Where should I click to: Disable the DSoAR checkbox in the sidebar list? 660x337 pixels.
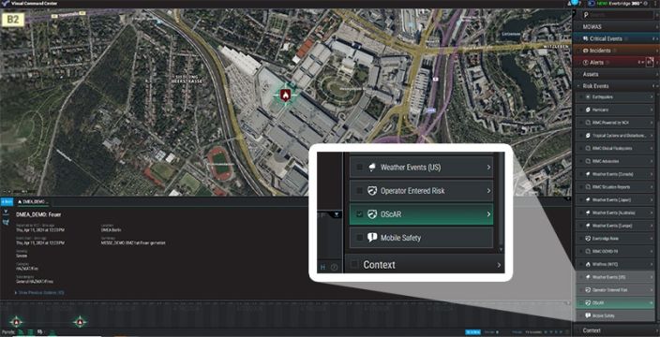point(582,302)
